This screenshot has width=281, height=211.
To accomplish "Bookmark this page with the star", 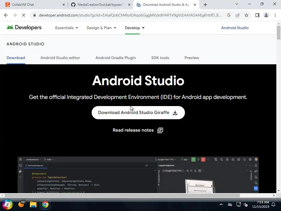I will [246, 15].
